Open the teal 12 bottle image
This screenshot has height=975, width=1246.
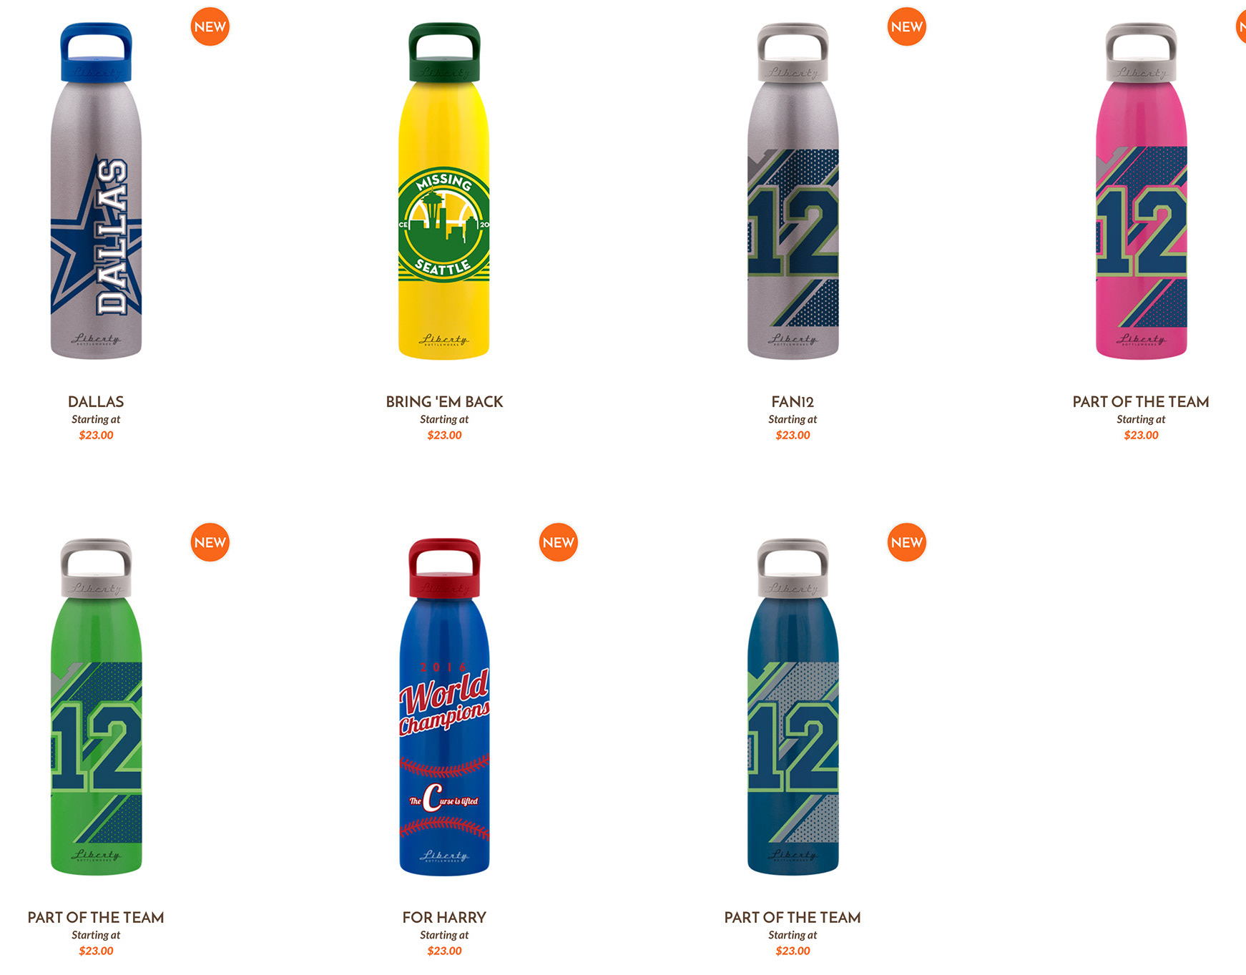pos(793,707)
